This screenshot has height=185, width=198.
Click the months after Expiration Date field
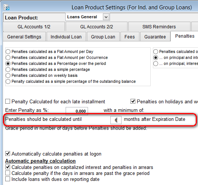coord(116,120)
